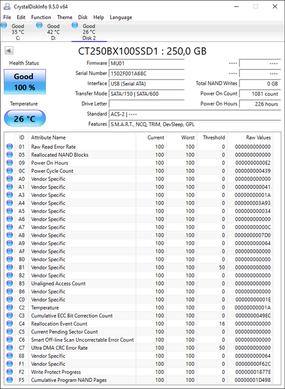Click the status icon for Power Cycle Count

[x=9, y=171]
